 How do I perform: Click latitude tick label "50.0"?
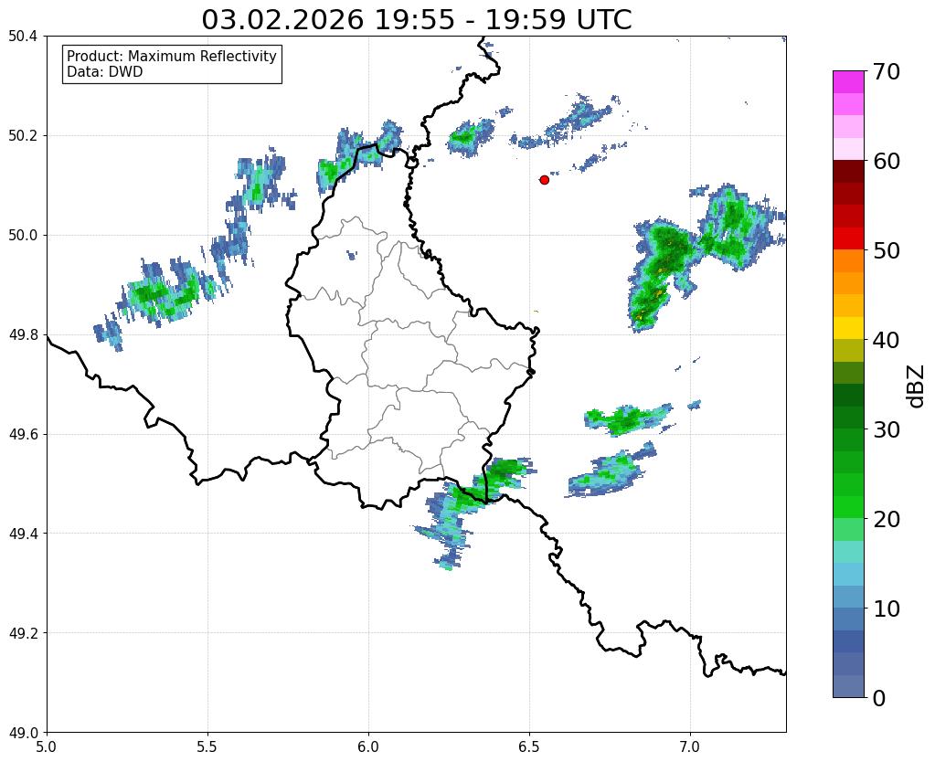coord(23,236)
